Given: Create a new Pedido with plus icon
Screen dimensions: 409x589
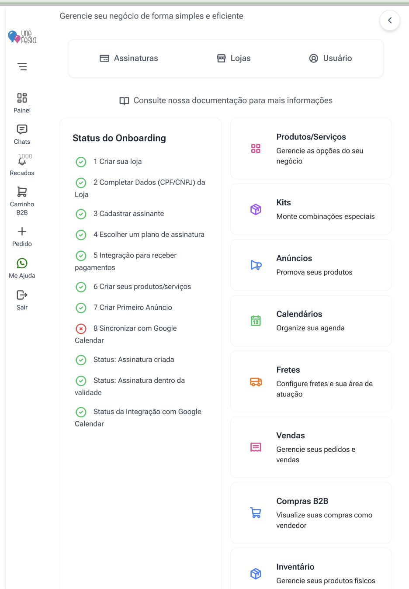Looking at the screenshot, I should point(22,232).
